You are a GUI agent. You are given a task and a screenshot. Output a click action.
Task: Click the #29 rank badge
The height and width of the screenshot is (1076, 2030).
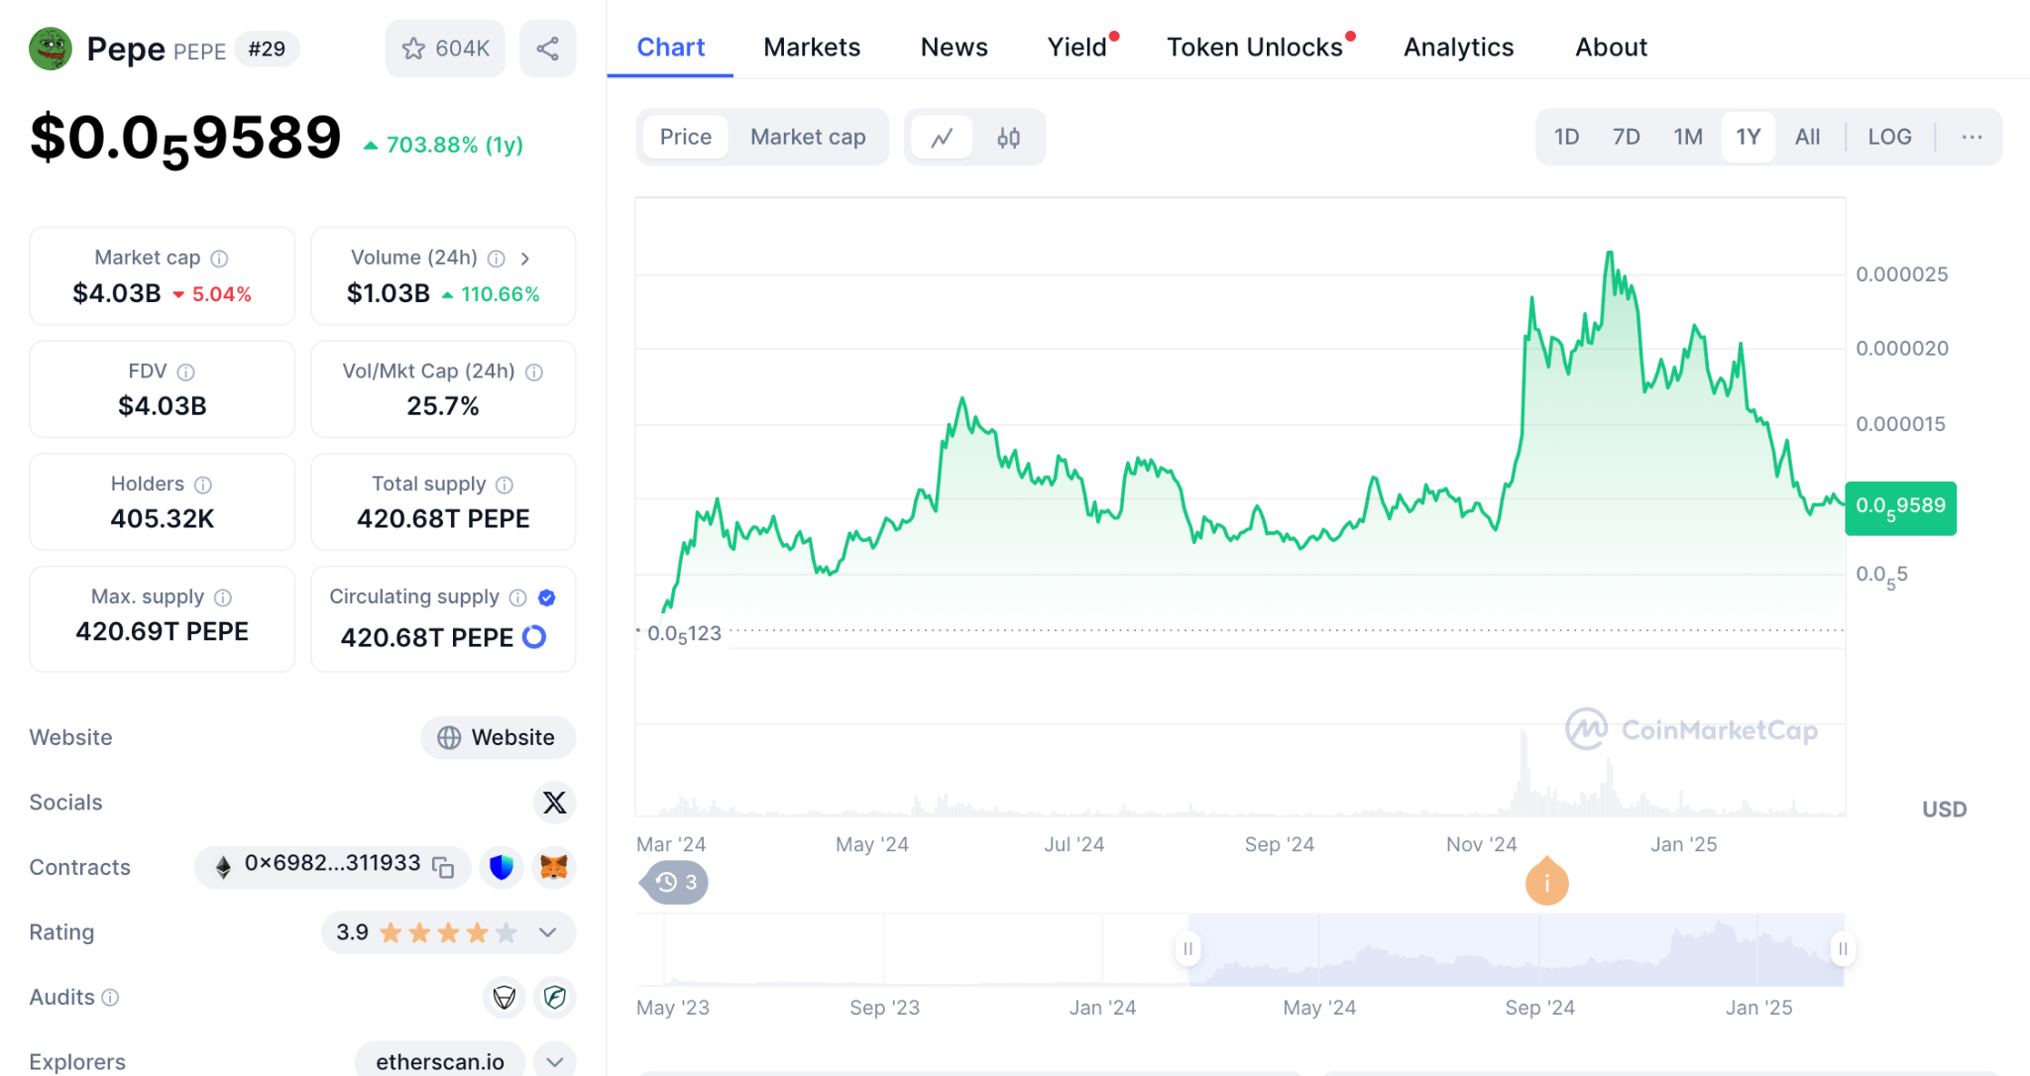(x=267, y=49)
